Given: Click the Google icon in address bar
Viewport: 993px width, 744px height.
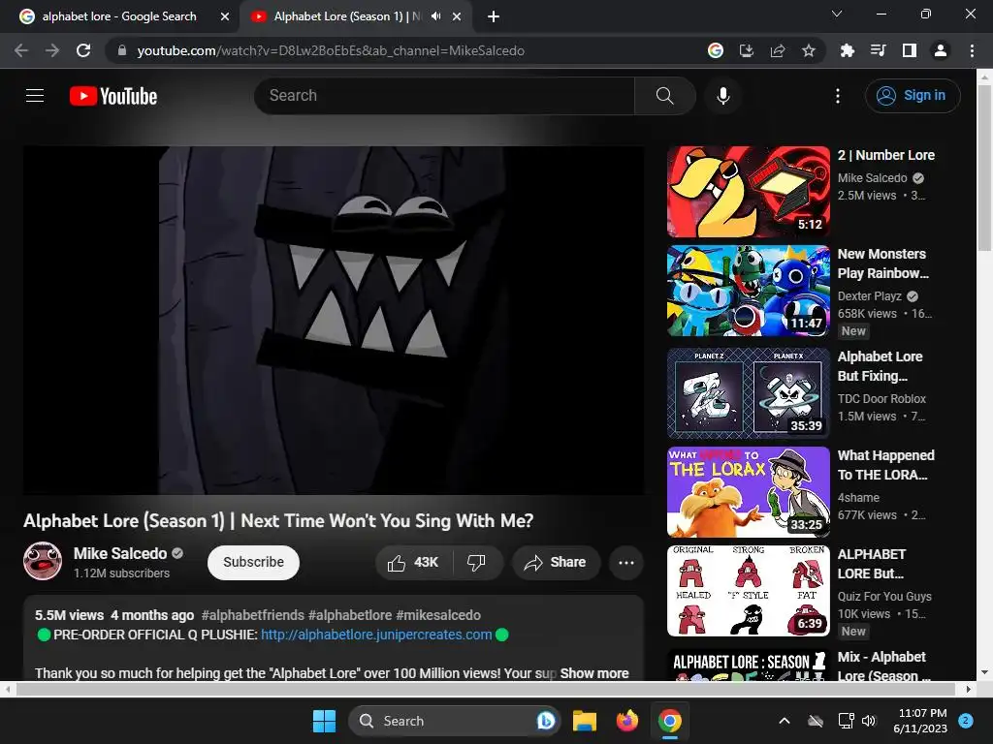Looking at the screenshot, I should (716, 50).
